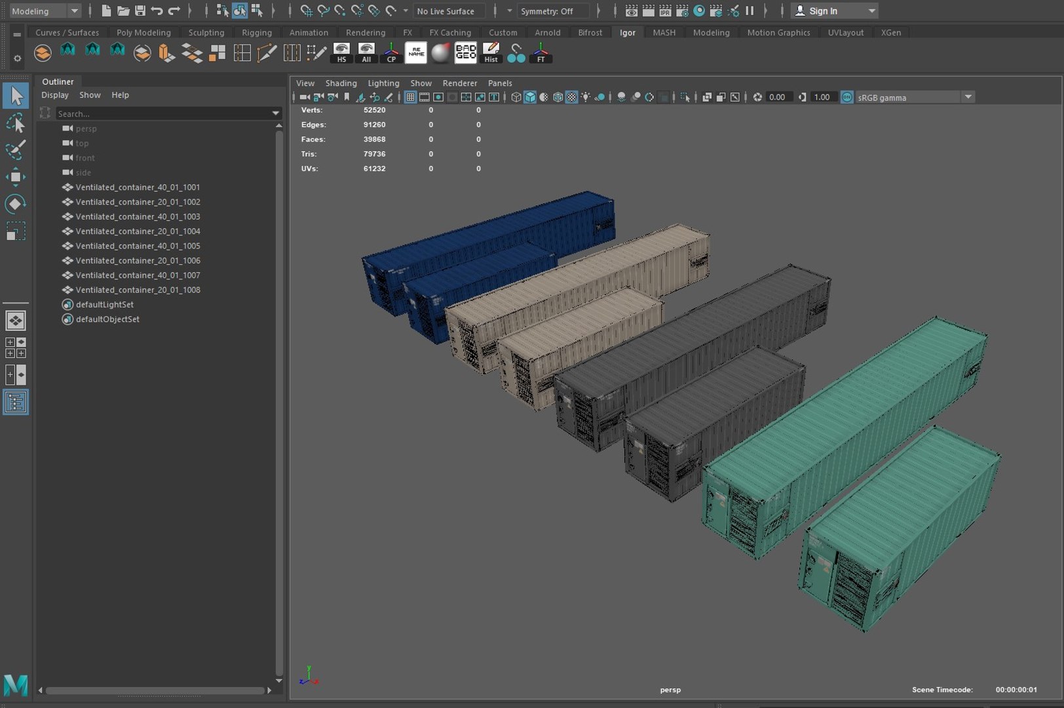Activate the Rotate tool
1064x708 pixels.
[16, 204]
